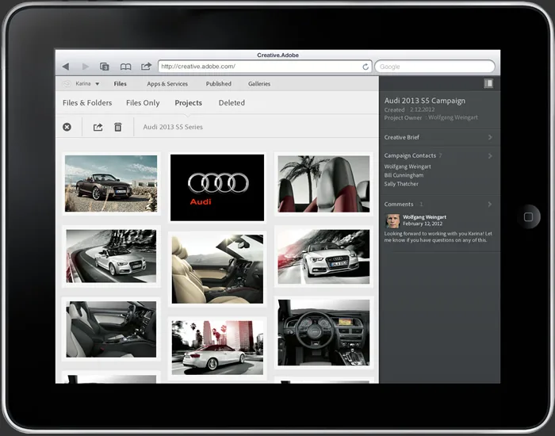
Task: Expand the Campaign Contacts chevron
Action: (490, 155)
